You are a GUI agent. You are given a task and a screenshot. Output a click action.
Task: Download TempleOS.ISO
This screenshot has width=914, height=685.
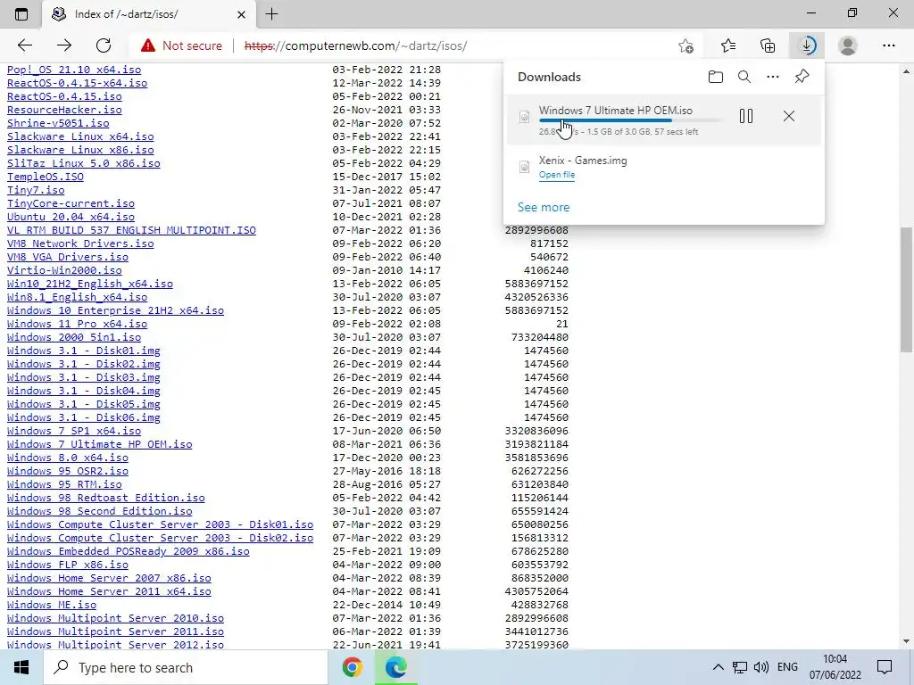45,177
